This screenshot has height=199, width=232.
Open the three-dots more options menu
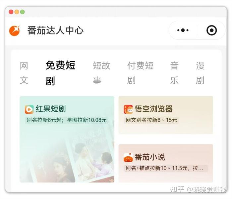183,30
